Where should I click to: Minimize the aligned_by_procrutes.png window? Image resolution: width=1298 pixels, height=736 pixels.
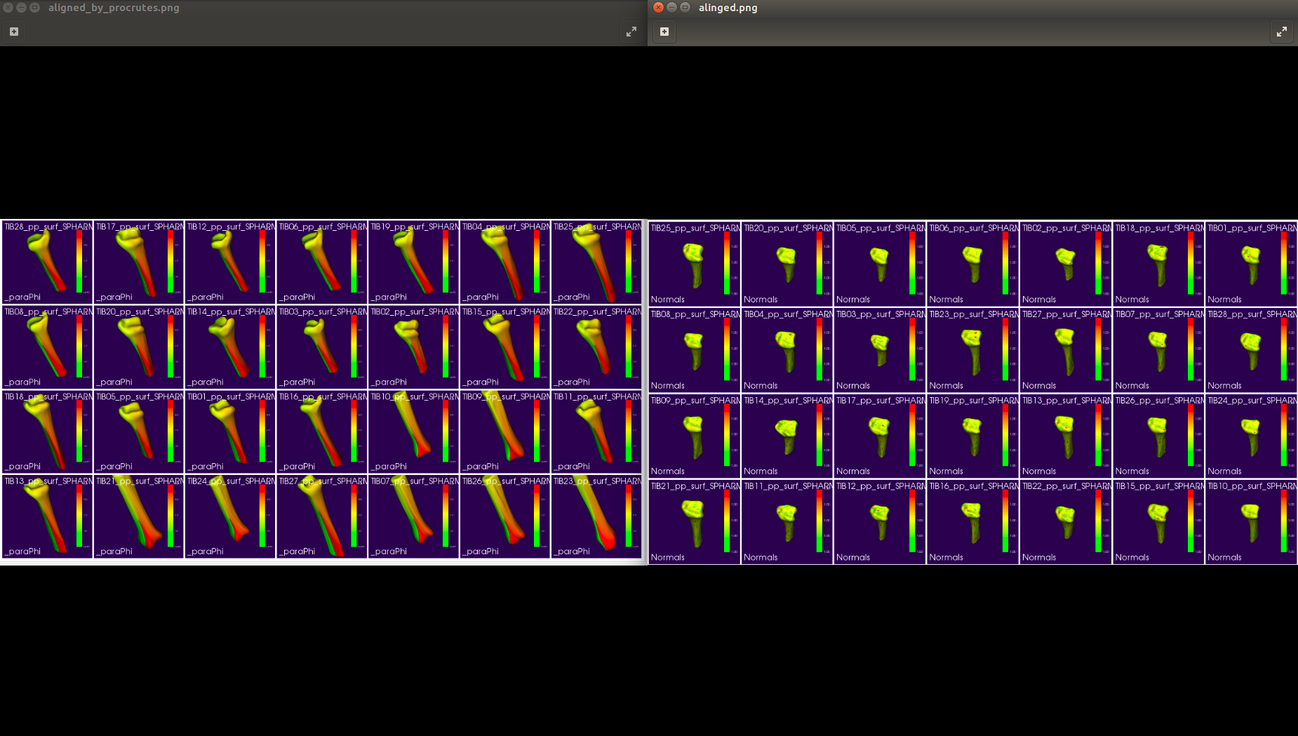(x=21, y=8)
